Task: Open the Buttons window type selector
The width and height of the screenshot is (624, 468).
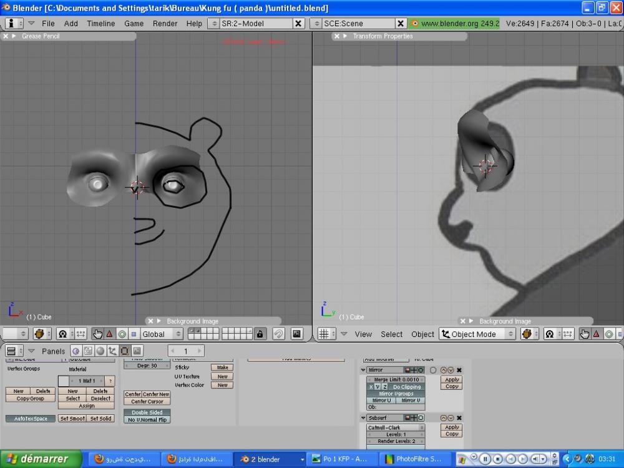Action: tap(14, 351)
